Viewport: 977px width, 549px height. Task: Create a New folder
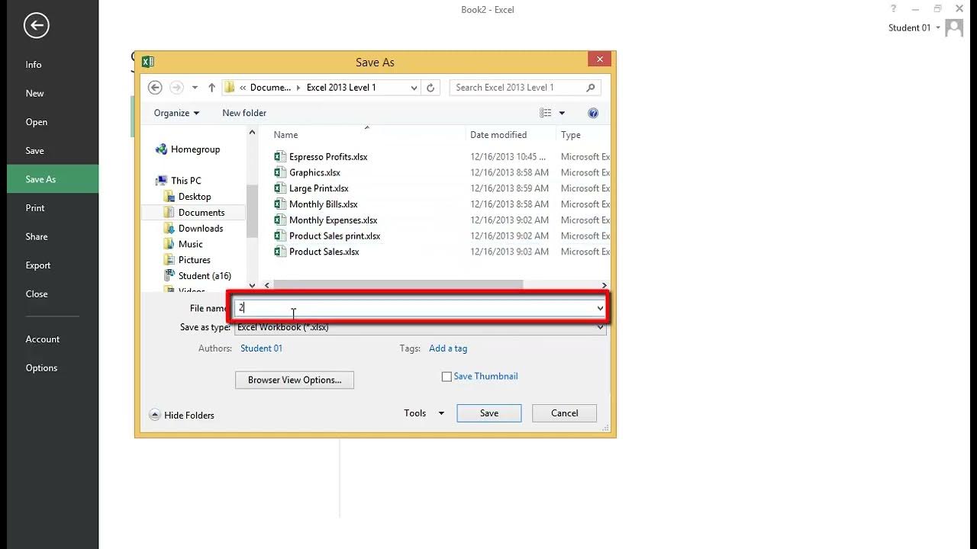(244, 113)
